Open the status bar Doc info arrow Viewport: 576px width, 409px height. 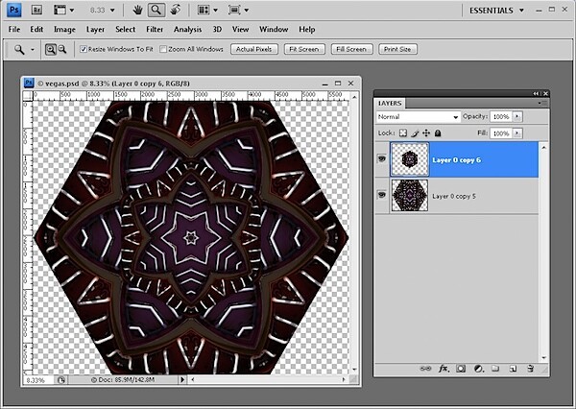click(x=182, y=379)
